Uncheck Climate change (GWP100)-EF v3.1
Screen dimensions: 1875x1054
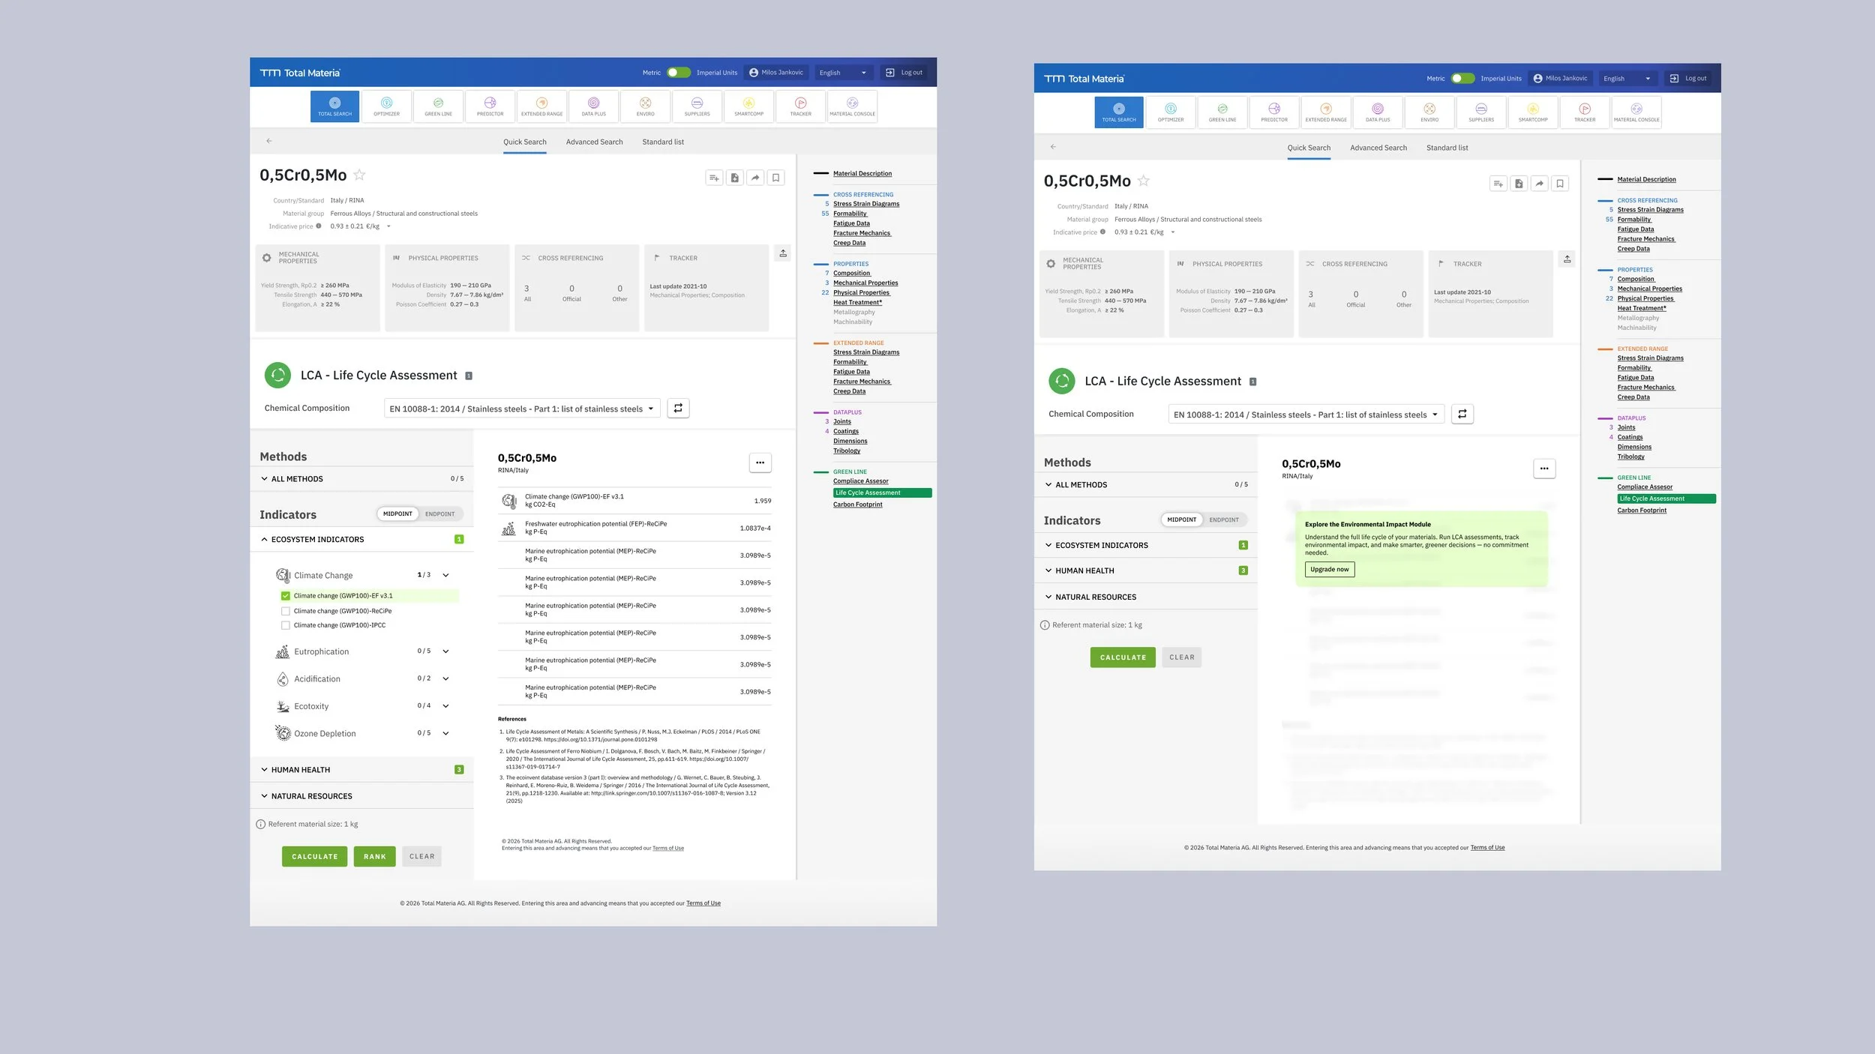pos(285,596)
